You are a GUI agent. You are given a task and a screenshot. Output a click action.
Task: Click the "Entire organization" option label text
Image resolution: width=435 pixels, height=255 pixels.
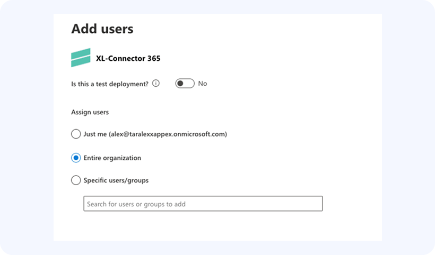click(x=112, y=158)
